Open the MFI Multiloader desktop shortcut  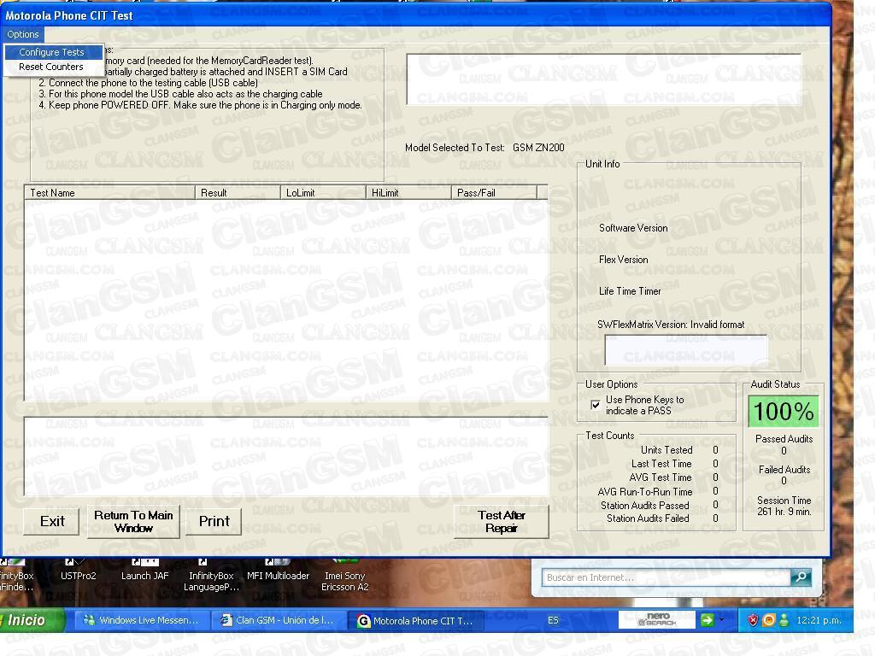click(278, 571)
